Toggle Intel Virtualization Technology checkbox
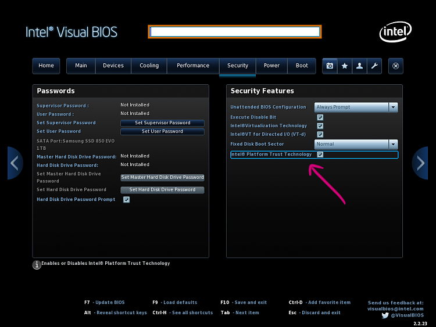The image size is (436, 327). pyautogui.click(x=320, y=126)
